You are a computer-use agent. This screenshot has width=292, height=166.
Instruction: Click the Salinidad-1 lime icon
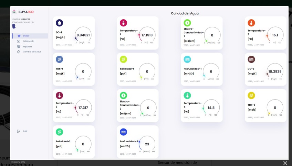pos(123,59)
